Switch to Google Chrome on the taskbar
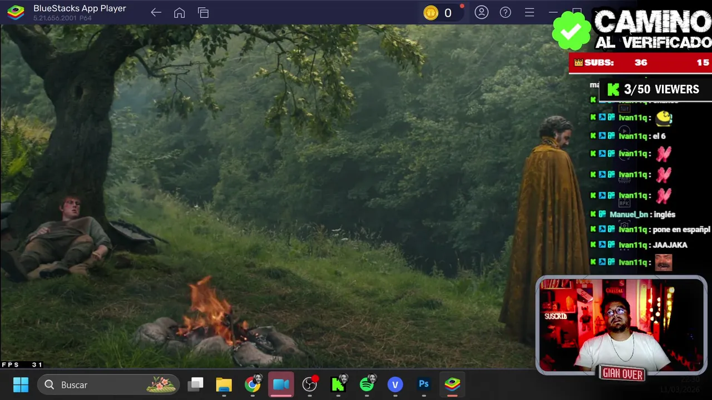 (x=253, y=384)
